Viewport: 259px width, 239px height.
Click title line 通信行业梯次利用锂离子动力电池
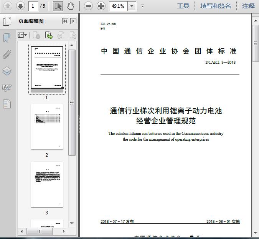pos(166,111)
